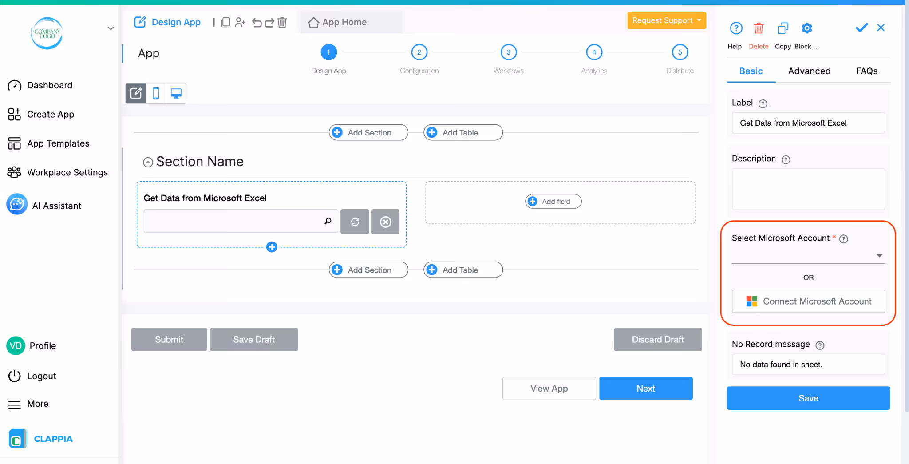The width and height of the screenshot is (909, 464).
Task: Click No Record message help icon
Action: [820, 345]
